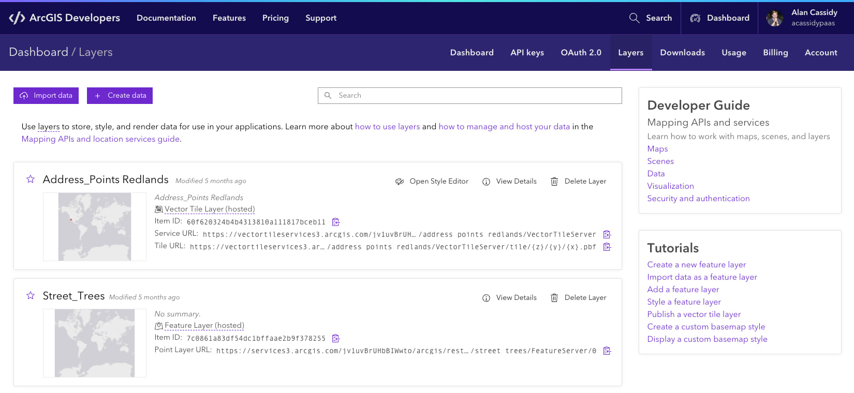
Task: Copy Address_Points Redlands Service URL
Action: pyautogui.click(x=607, y=234)
